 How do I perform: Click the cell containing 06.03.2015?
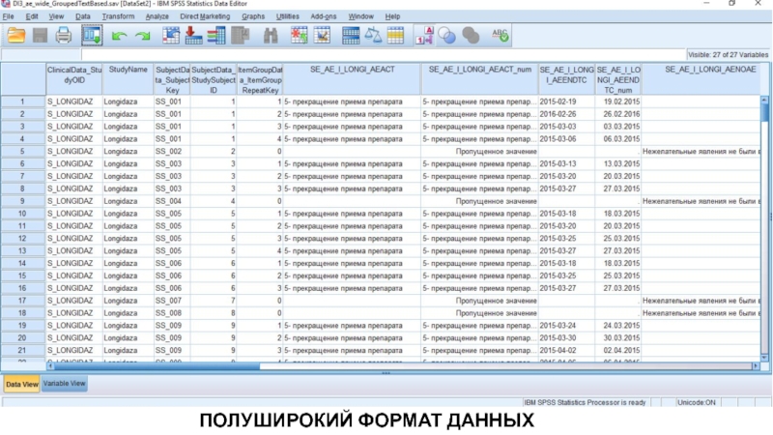click(x=618, y=139)
